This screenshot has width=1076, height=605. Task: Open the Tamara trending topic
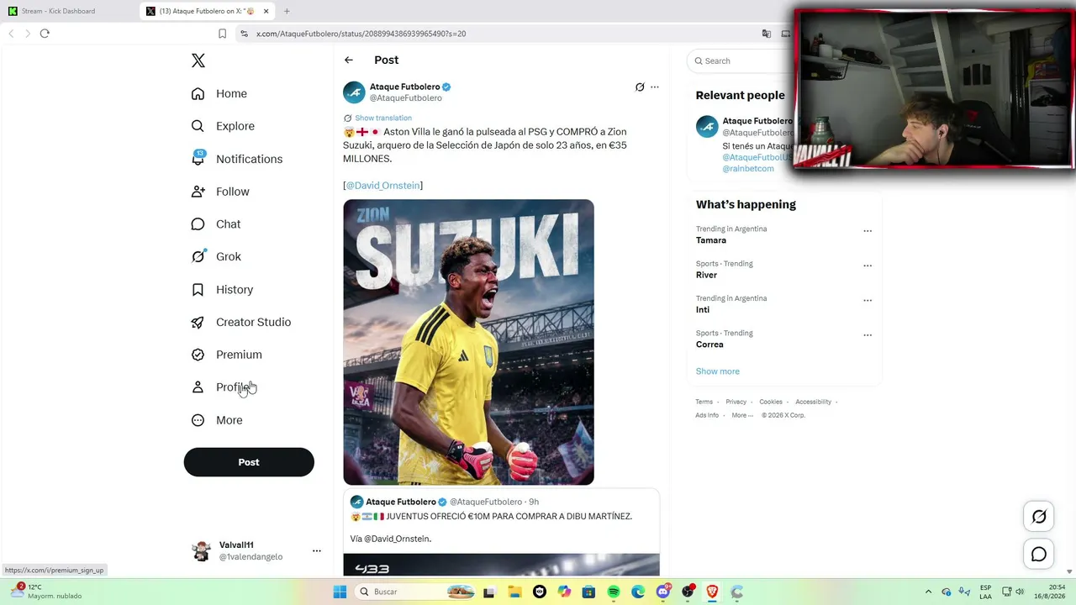tap(711, 240)
